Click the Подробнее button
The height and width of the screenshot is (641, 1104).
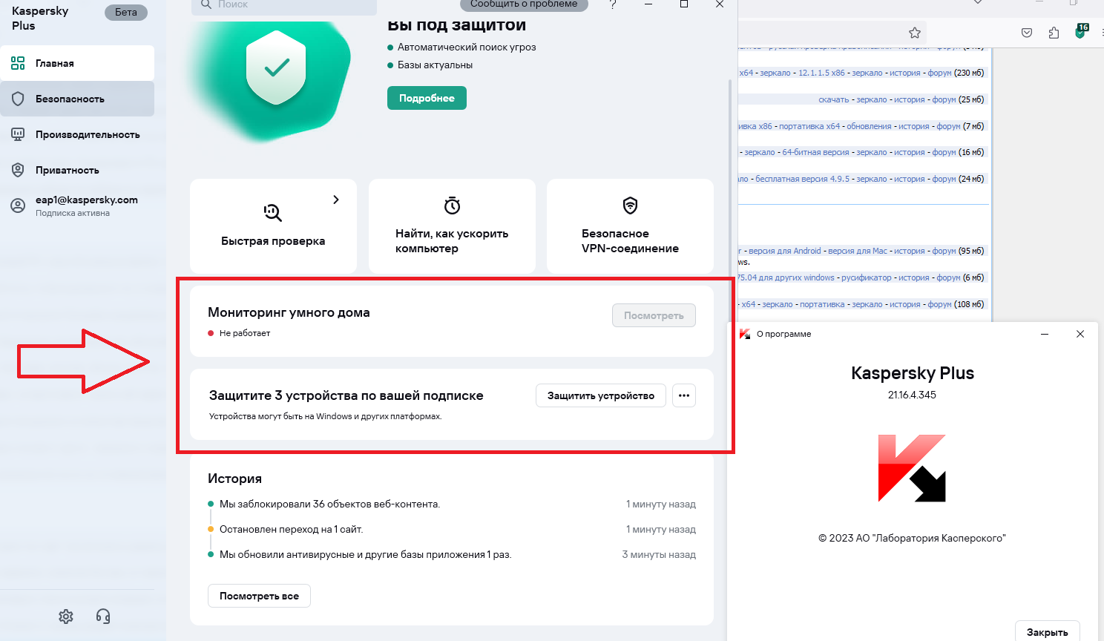pyautogui.click(x=427, y=98)
